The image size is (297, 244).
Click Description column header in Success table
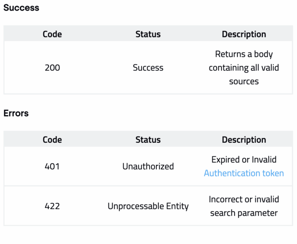pyautogui.click(x=244, y=34)
